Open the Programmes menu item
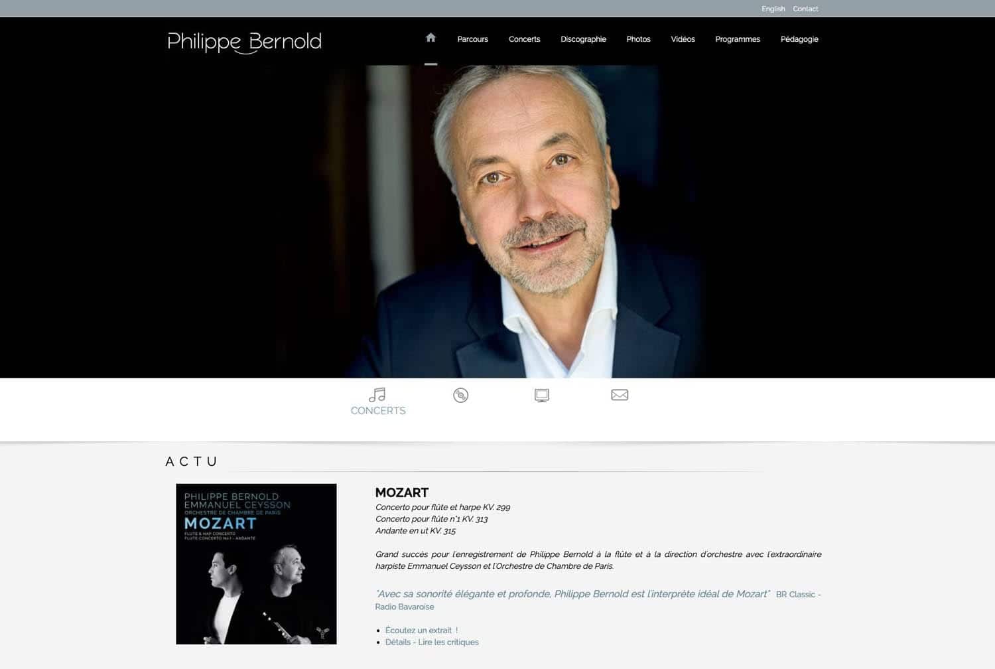The width and height of the screenshot is (995, 669). [x=738, y=39]
